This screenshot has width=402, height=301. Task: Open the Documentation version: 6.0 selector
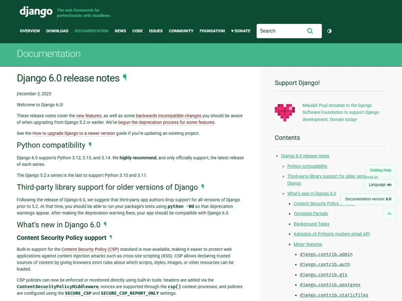368,199
